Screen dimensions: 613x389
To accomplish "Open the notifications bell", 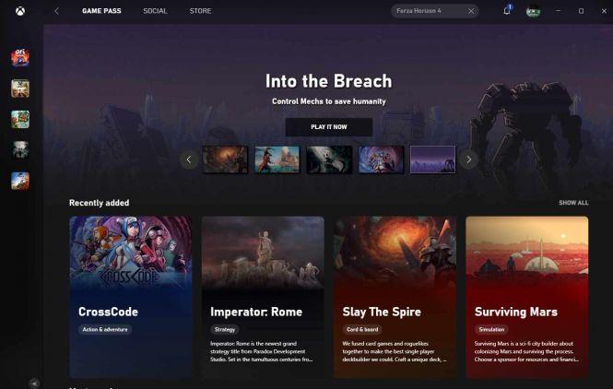I will click(x=507, y=10).
